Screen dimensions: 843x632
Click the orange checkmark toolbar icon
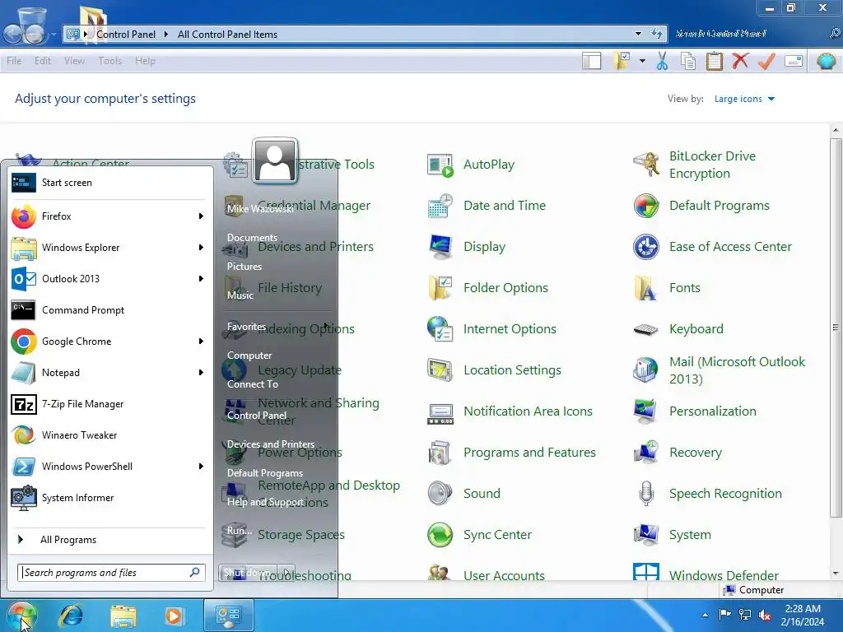pos(766,61)
